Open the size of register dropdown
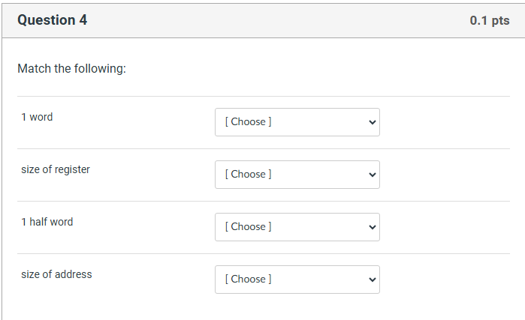 (x=297, y=175)
